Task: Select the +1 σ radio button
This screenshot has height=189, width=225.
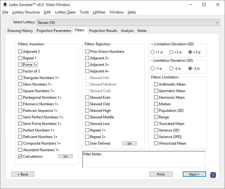Action: pyautogui.click(x=153, y=52)
